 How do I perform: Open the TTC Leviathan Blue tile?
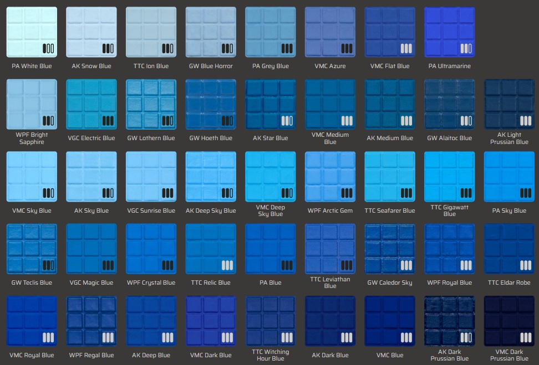click(x=330, y=249)
